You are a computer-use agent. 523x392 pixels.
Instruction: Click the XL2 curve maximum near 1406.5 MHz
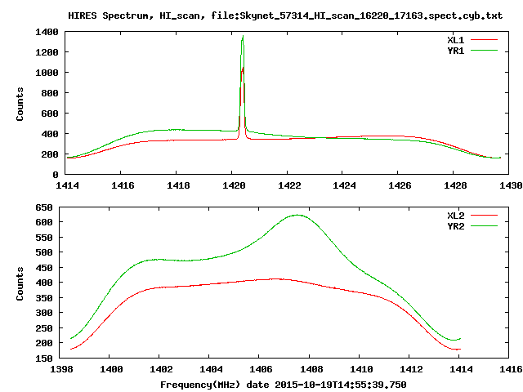[275, 278]
